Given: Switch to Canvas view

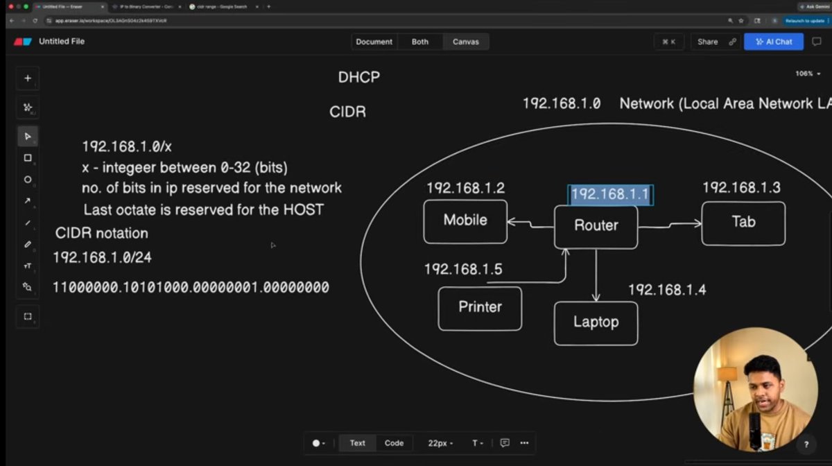Looking at the screenshot, I should tap(466, 42).
